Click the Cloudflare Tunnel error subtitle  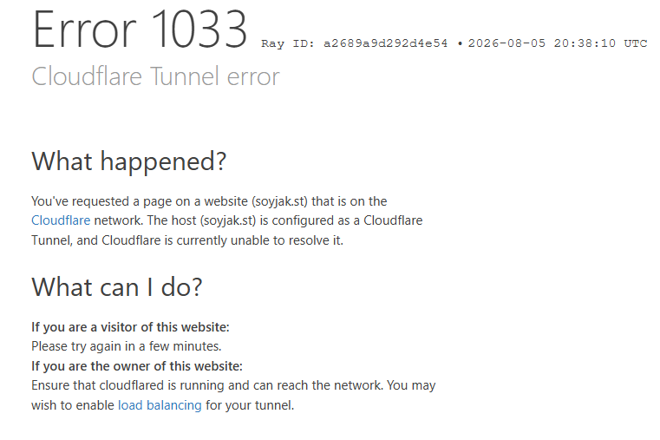[156, 76]
